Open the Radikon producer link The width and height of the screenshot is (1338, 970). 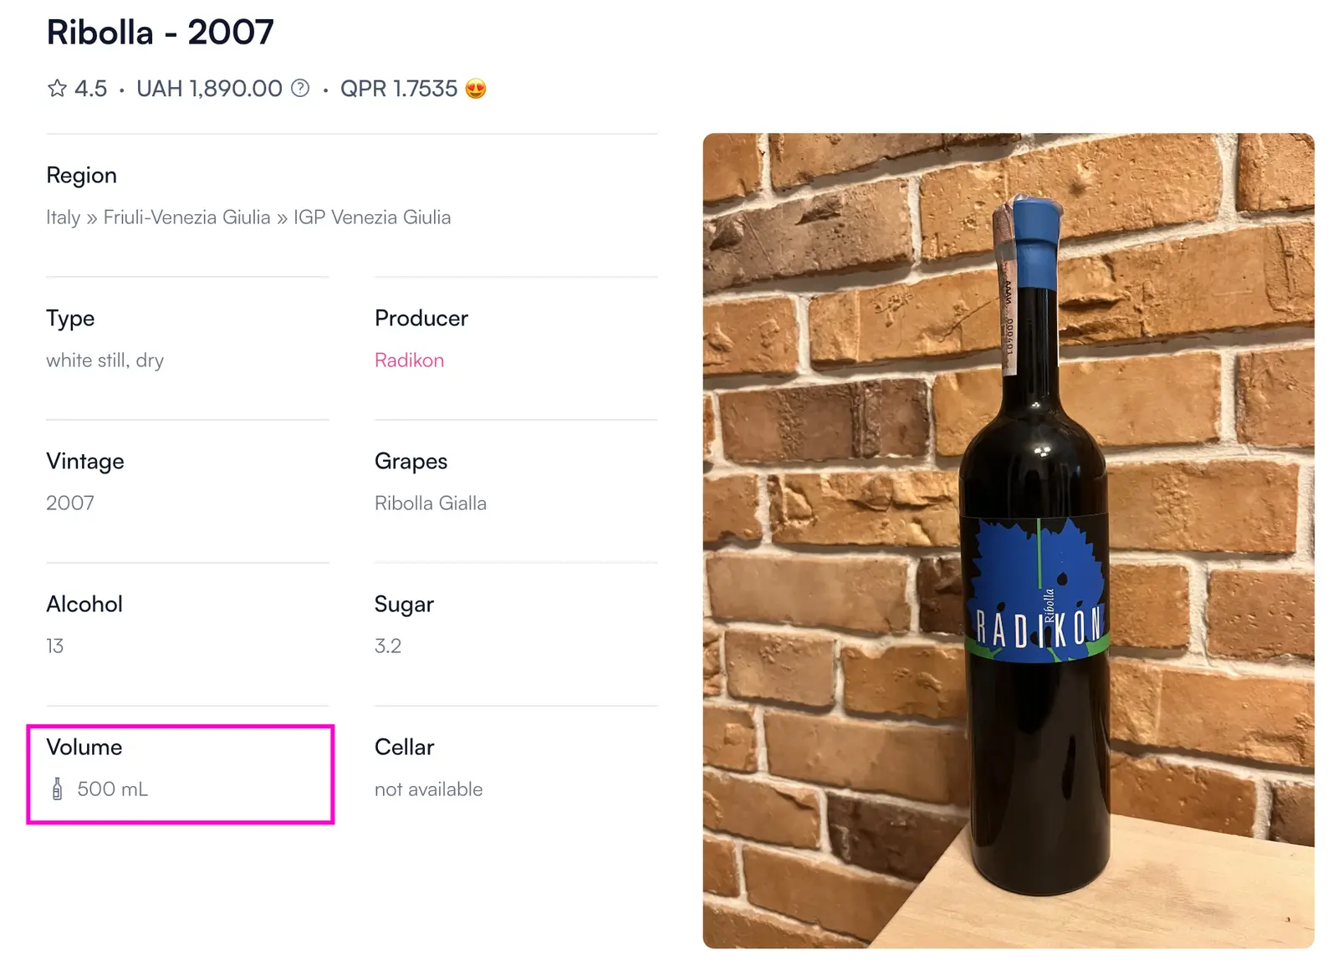point(409,360)
